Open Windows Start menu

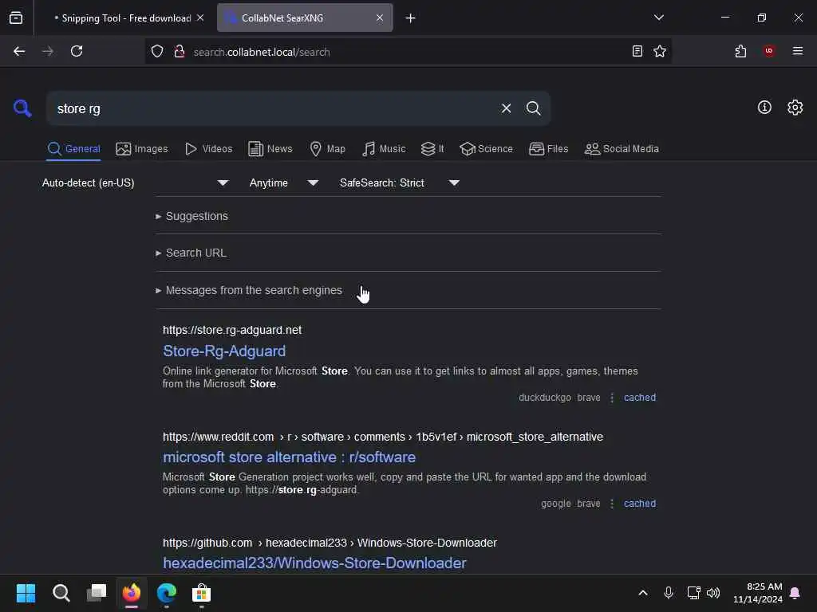(26, 593)
